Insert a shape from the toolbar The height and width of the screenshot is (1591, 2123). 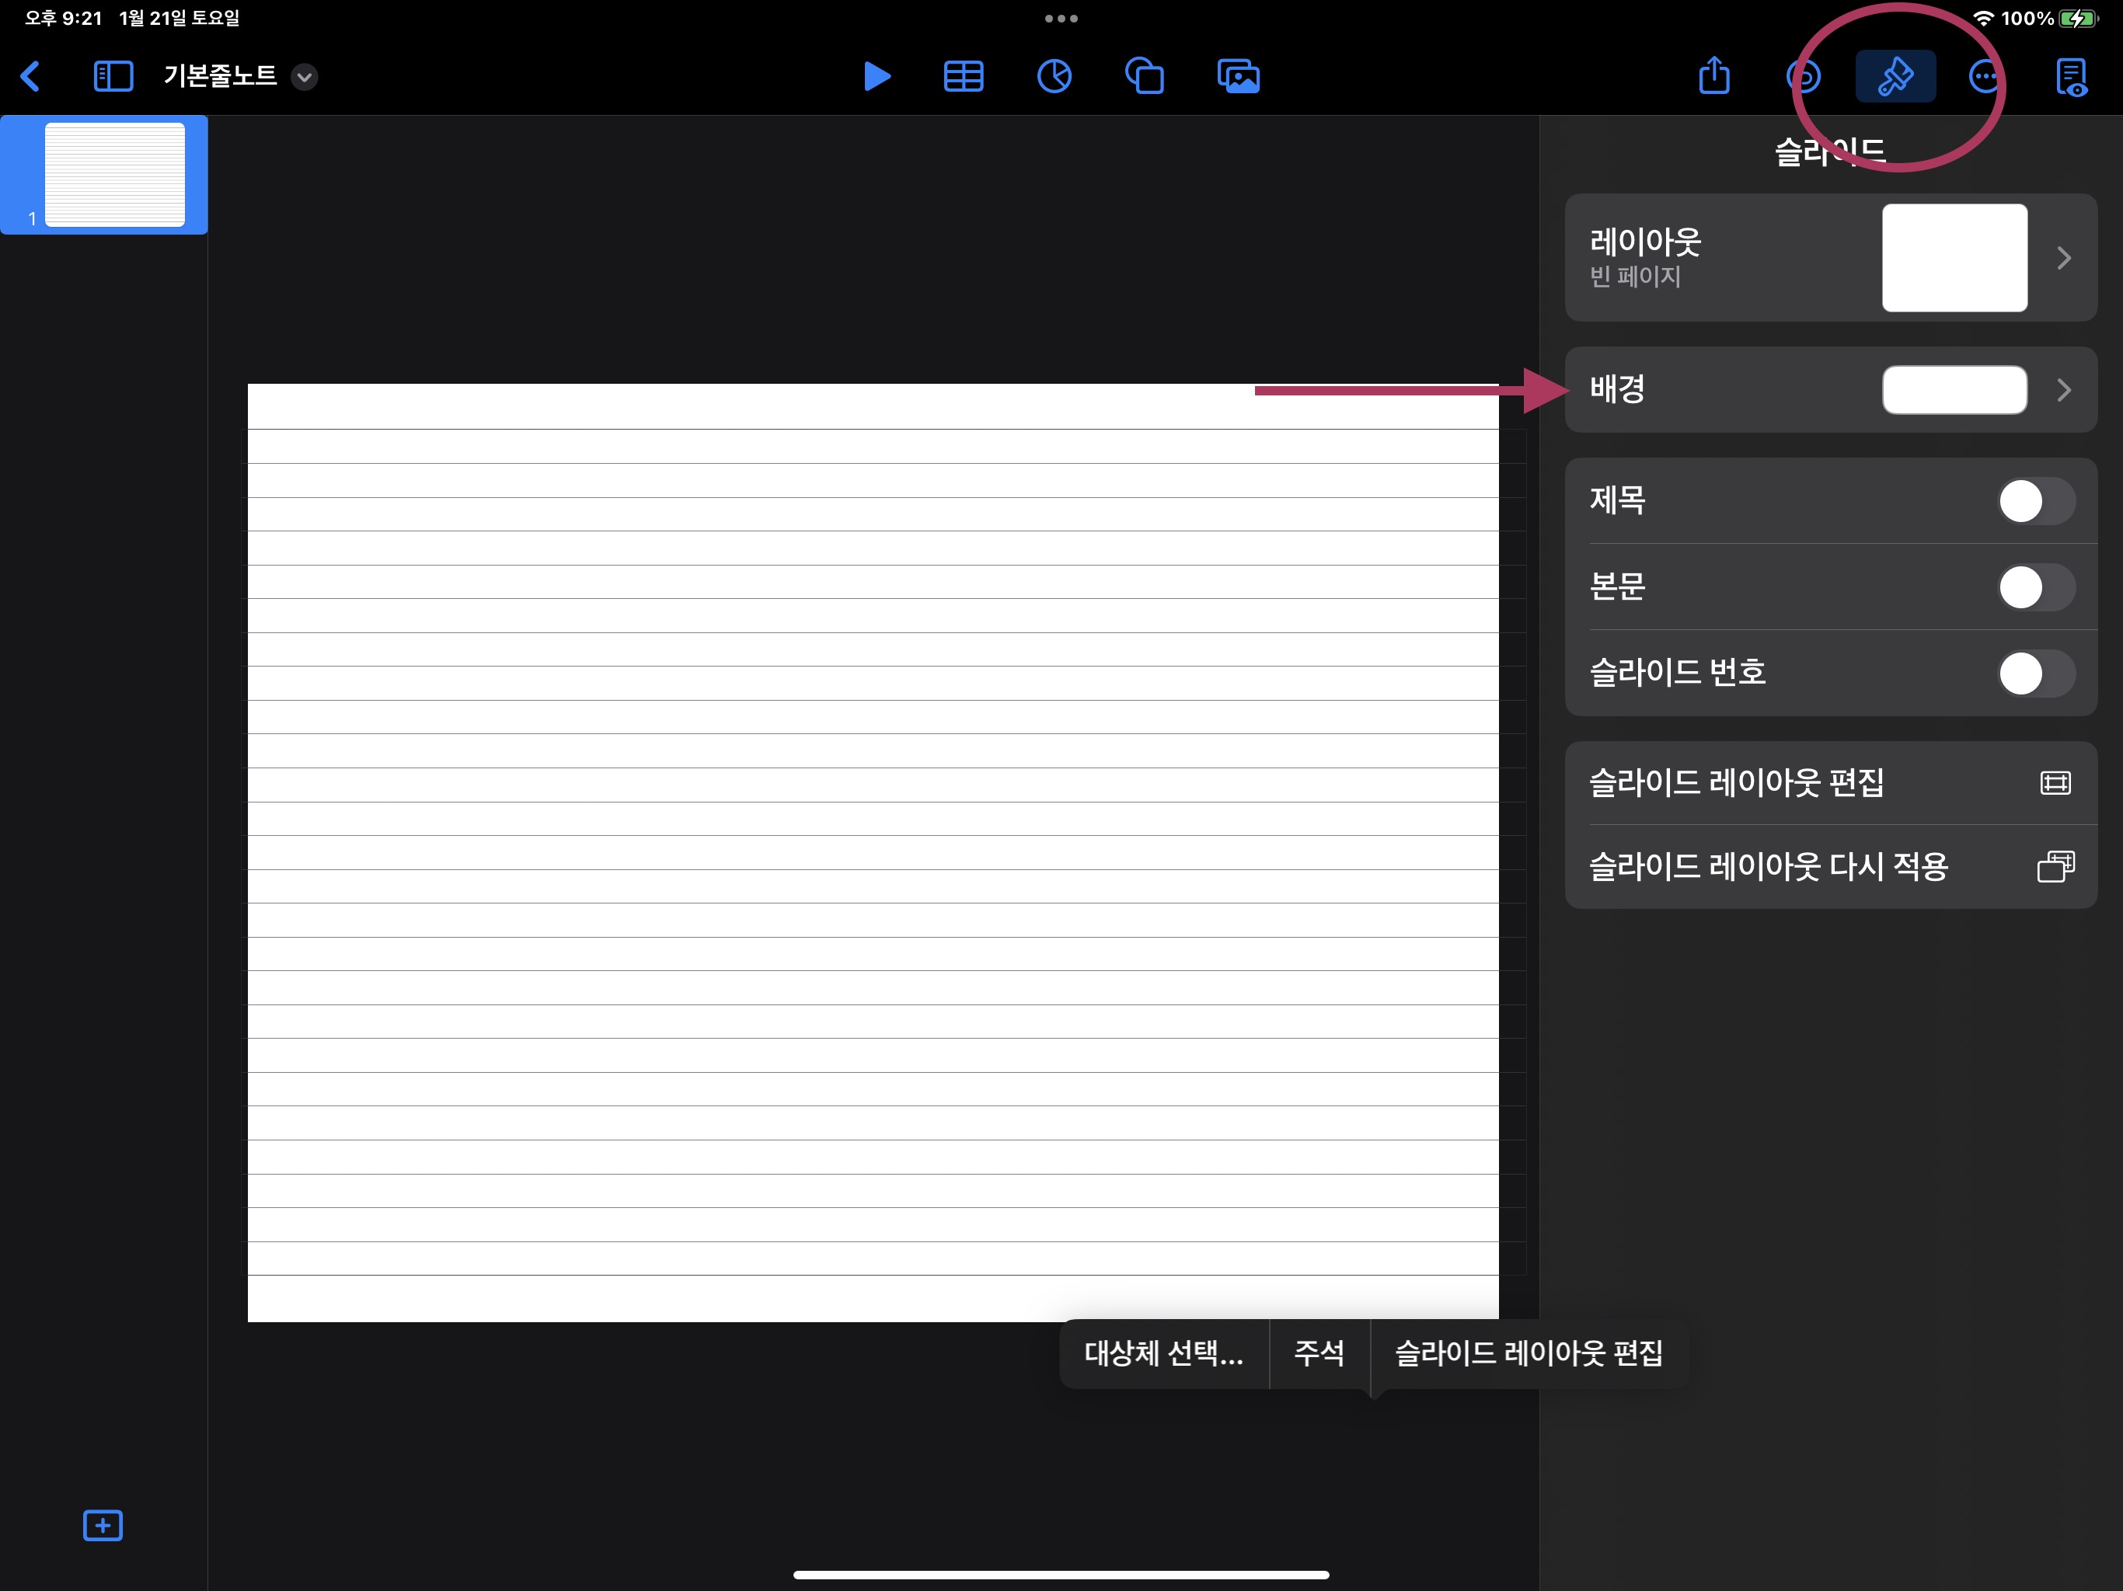tap(1144, 76)
